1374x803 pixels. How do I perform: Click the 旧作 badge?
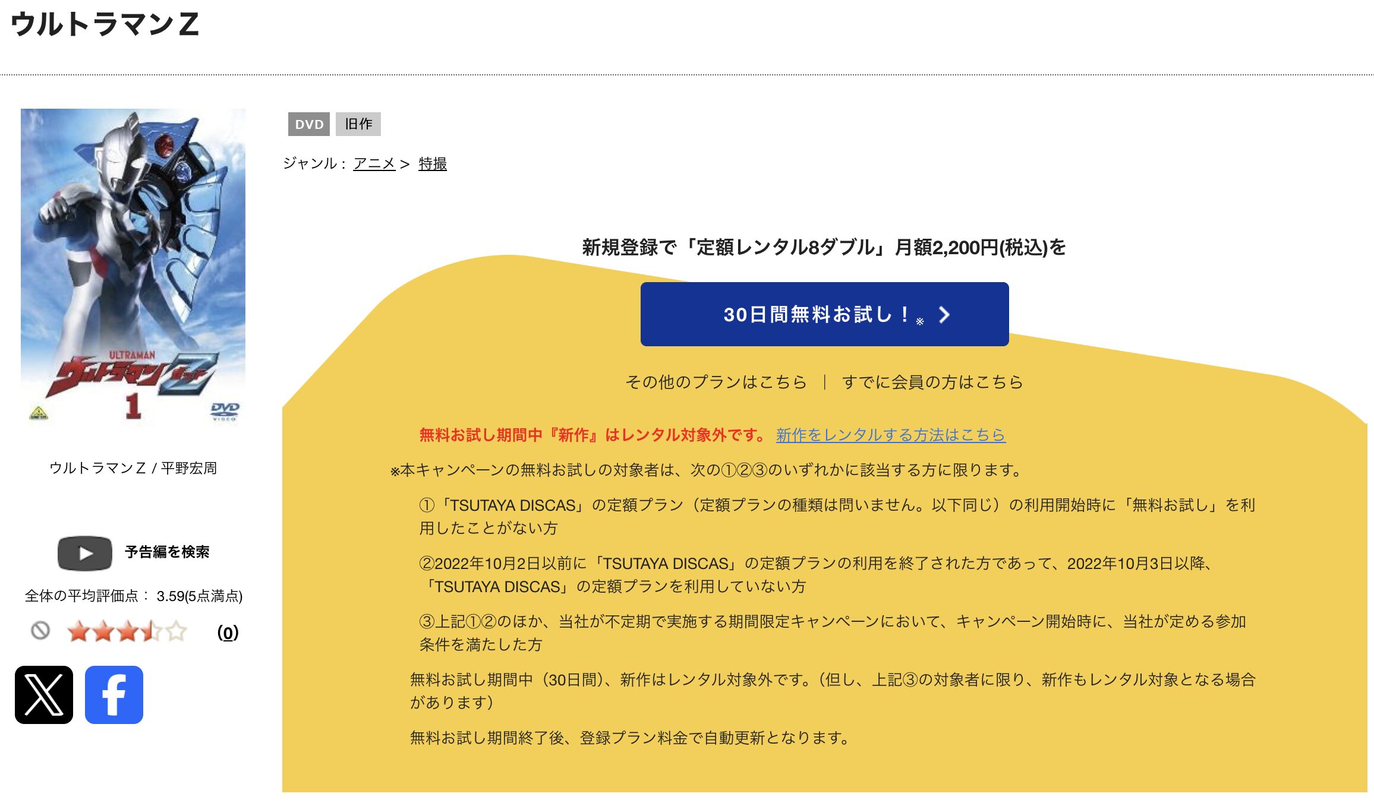tap(358, 124)
